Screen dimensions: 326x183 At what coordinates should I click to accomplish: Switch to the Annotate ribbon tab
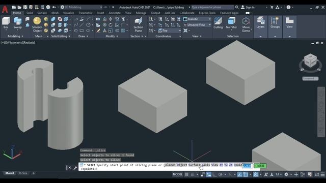[115, 13]
